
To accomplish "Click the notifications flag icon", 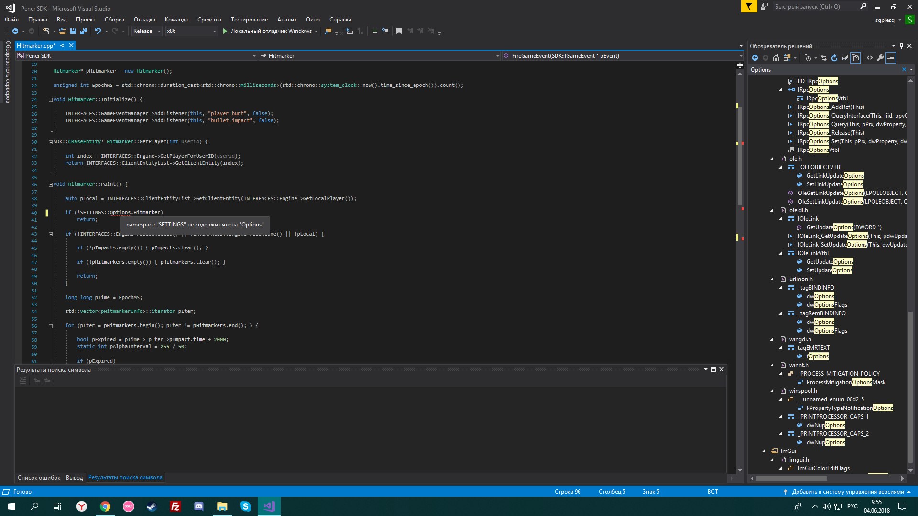I will [749, 6].
